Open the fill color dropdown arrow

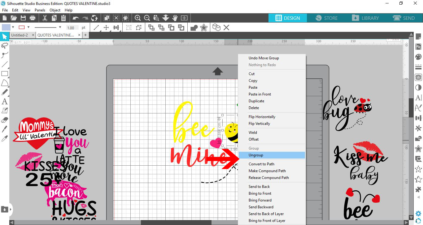coord(13,28)
